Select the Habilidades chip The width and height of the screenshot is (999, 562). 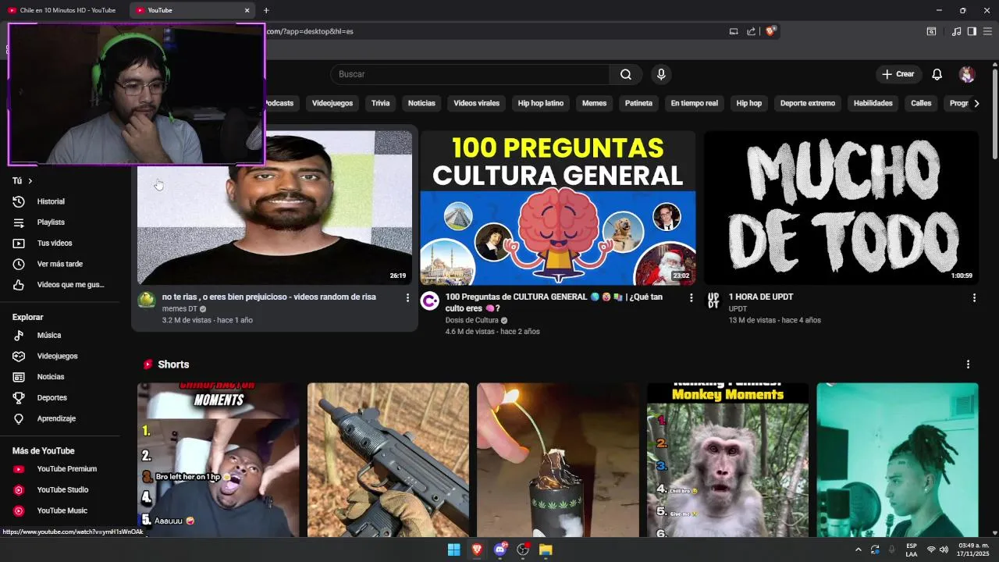pyautogui.click(x=873, y=103)
